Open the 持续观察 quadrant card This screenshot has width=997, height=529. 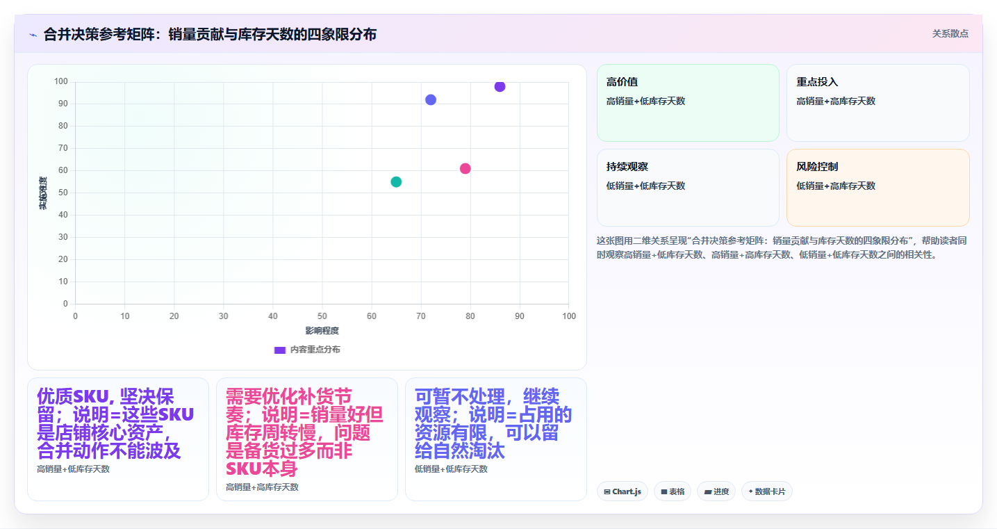click(688, 188)
